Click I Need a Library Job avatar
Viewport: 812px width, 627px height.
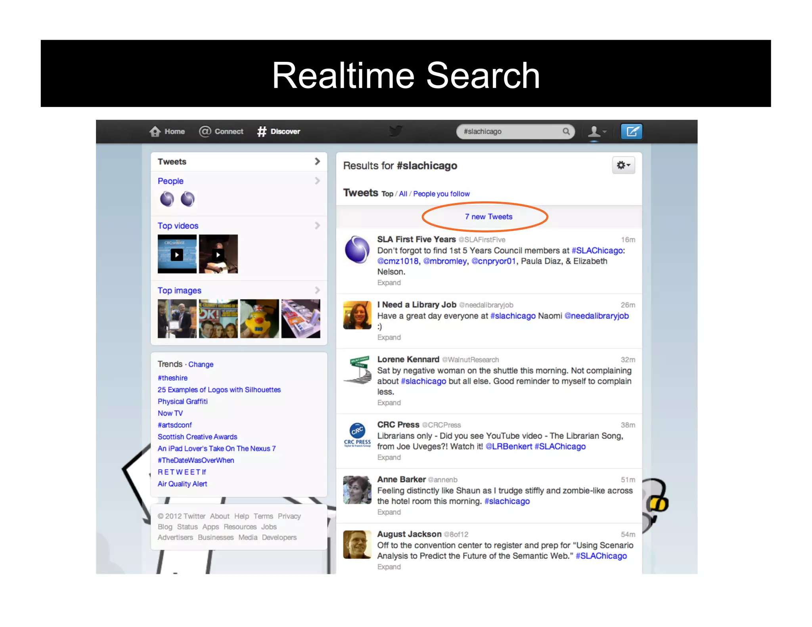[x=357, y=315]
